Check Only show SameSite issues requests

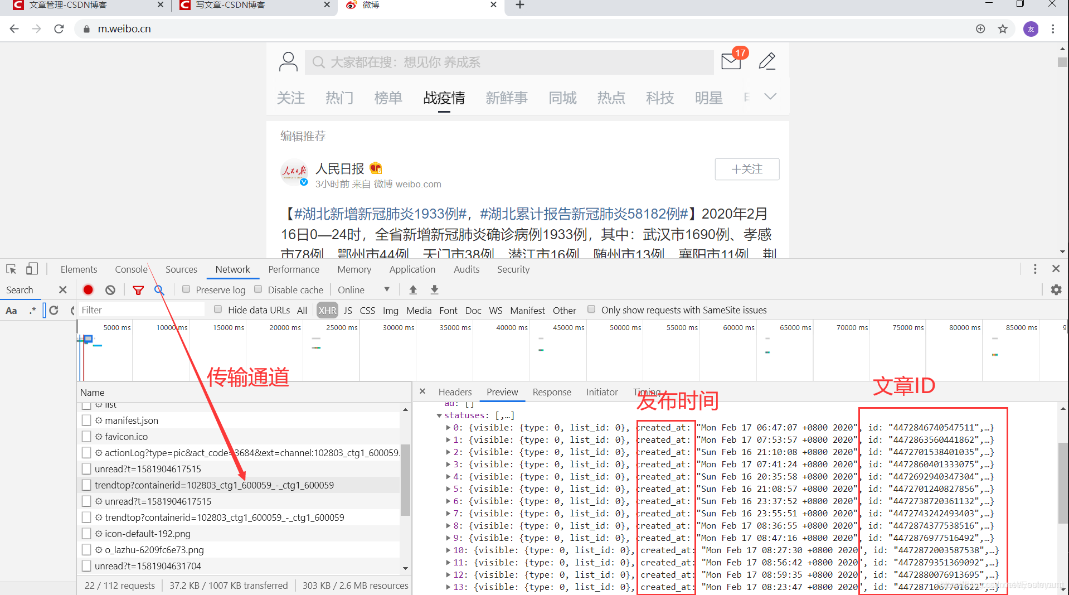(x=591, y=309)
